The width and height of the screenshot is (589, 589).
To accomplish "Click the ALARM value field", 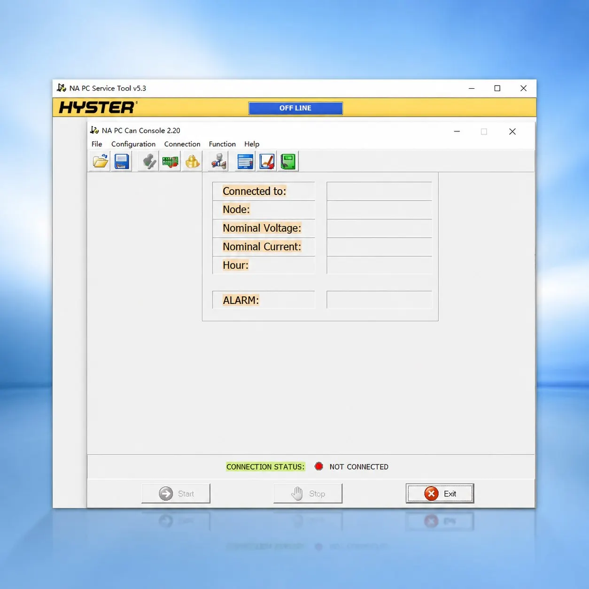I will (x=379, y=300).
